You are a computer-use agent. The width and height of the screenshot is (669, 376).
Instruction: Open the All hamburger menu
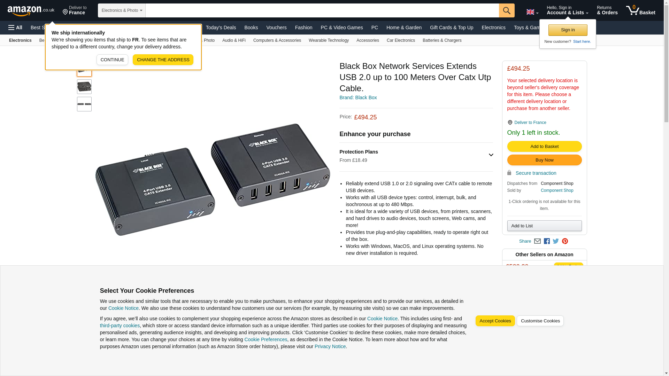[15, 28]
